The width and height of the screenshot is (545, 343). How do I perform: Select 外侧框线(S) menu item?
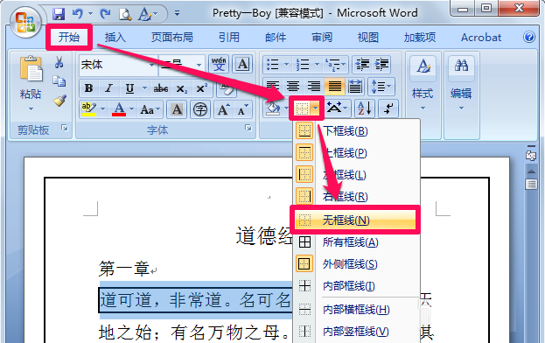pos(355,263)
